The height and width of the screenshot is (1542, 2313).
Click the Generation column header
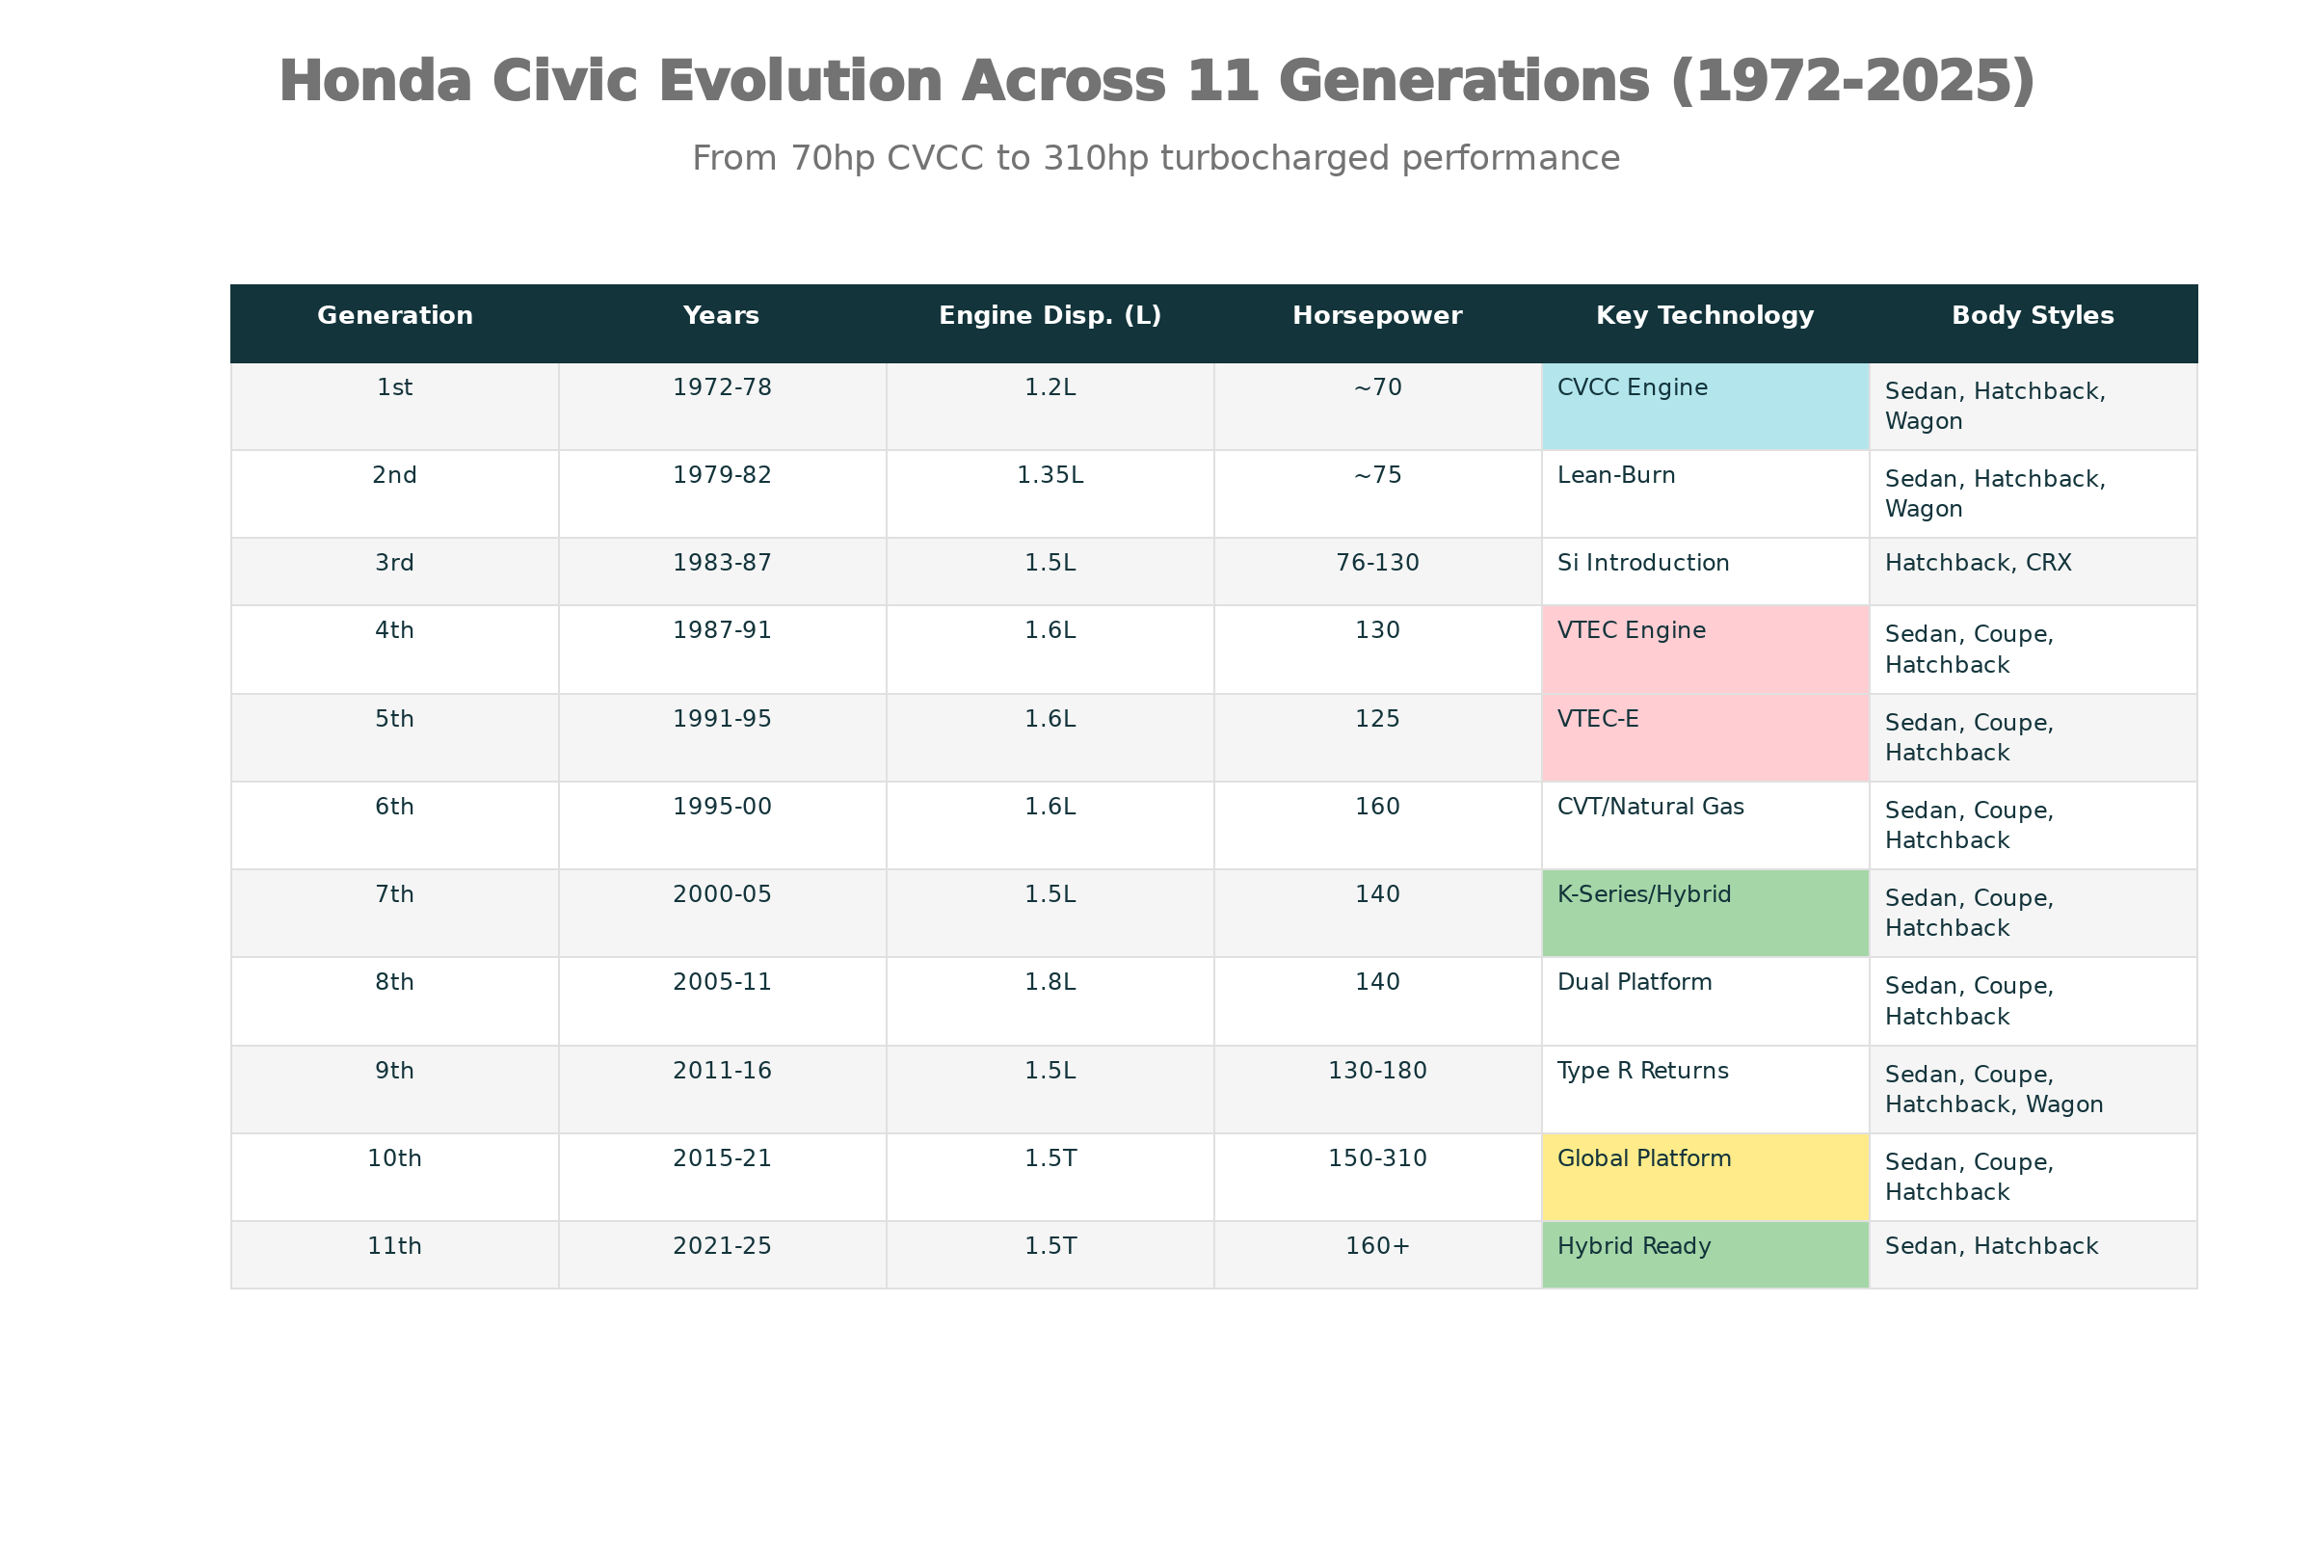tap(394, 316)
